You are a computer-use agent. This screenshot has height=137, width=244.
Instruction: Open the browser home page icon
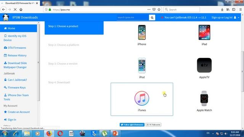21,10
